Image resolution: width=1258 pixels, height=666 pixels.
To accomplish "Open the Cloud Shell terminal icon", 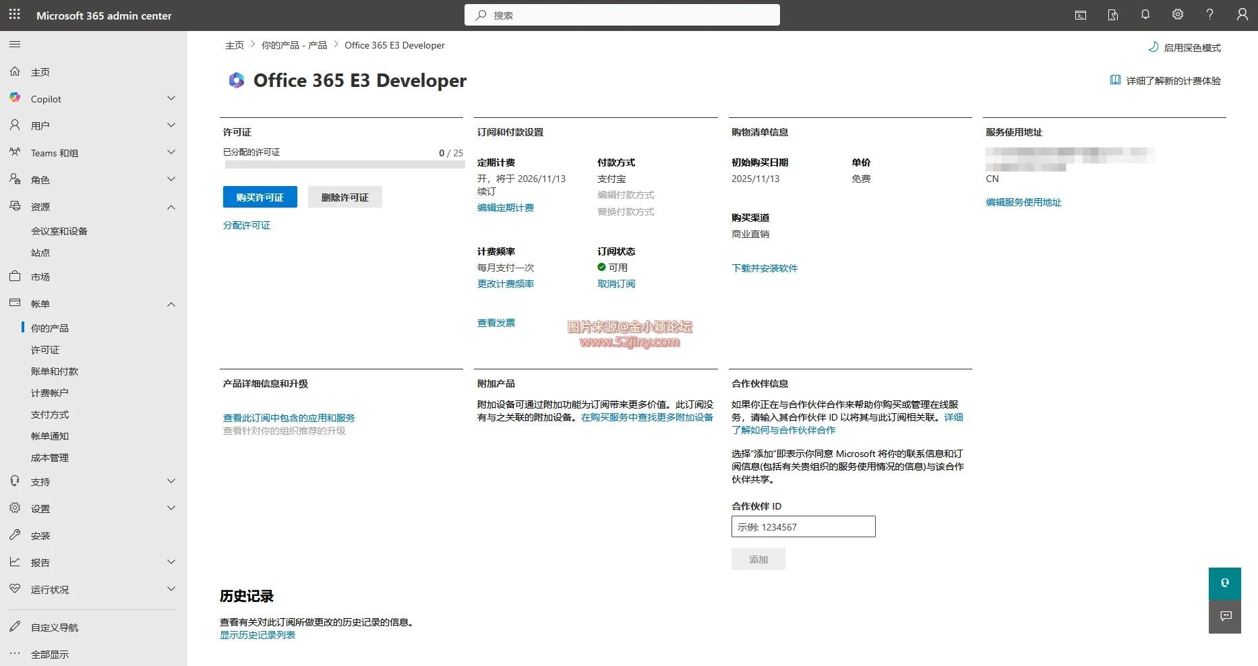I will point(1080,14).
